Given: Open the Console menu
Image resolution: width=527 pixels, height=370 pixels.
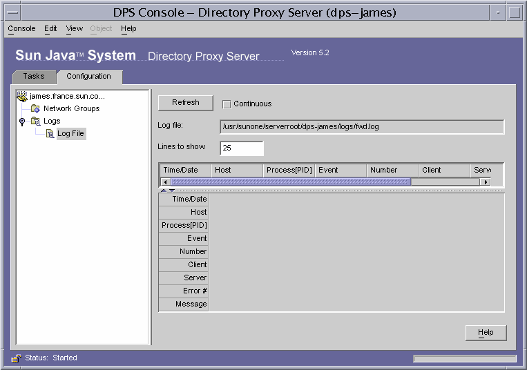Looking at the screenshot, I should (x=21, y=28).
